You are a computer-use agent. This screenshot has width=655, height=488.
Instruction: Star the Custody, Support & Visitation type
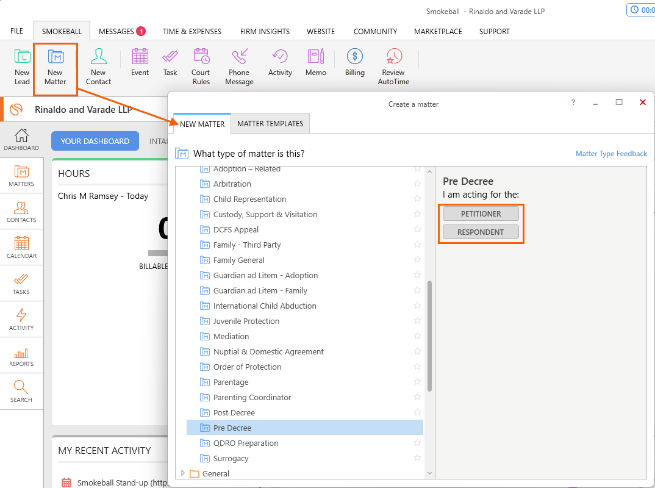(417, 214)
